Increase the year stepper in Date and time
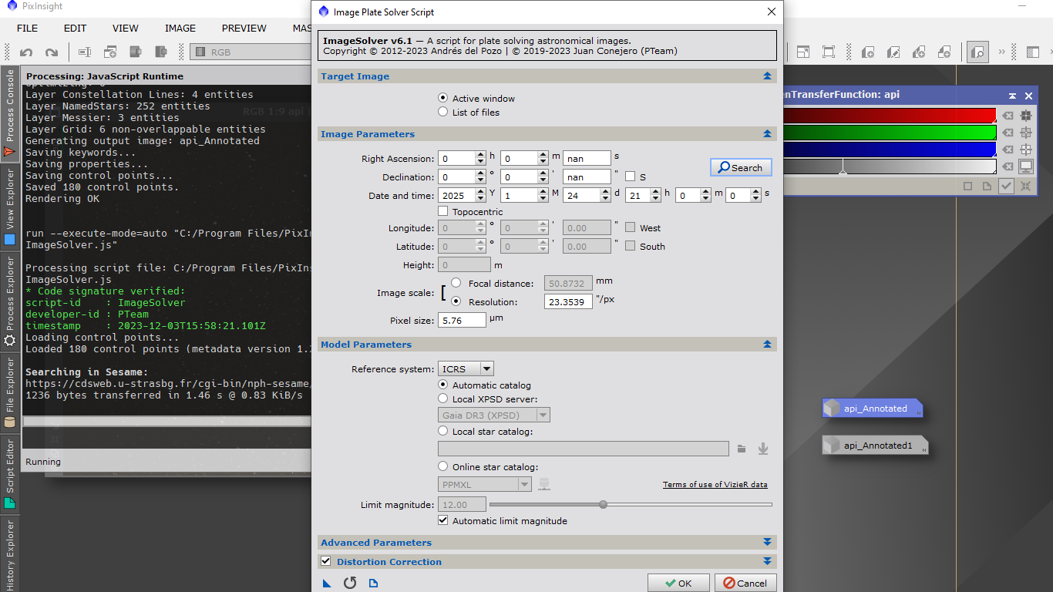The image size is (1053, 592). (481, 192)
